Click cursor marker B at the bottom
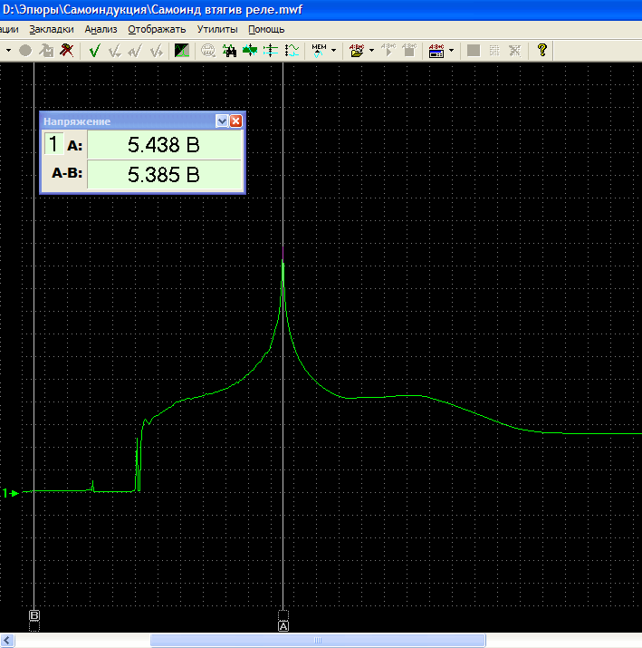 point(34,615)
